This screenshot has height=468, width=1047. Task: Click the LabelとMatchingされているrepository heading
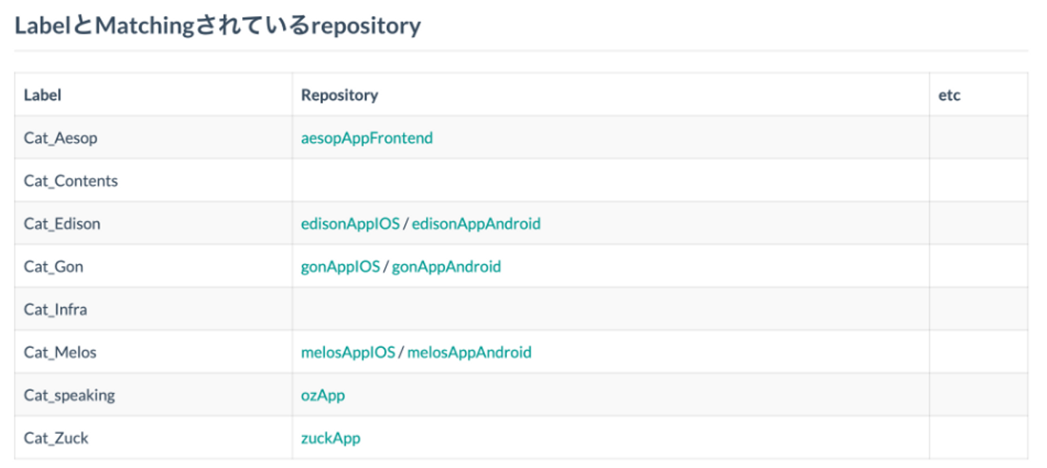[217, 26]
